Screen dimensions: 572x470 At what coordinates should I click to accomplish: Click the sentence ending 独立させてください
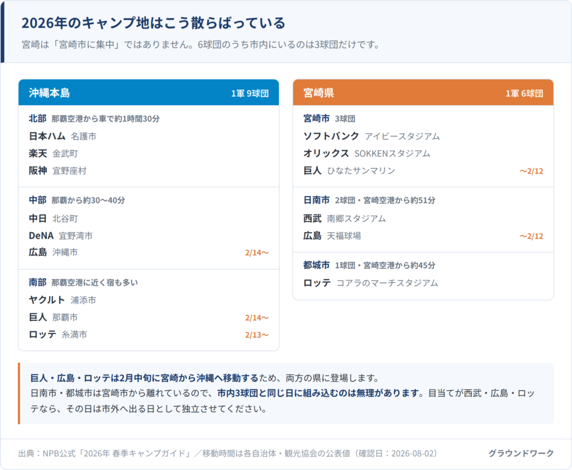pos(148,409)
